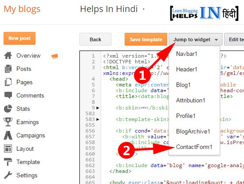Click the meta expr:content code on line 5
The width and height of the screenshot is (244, 184).
(x=142, y=85)
